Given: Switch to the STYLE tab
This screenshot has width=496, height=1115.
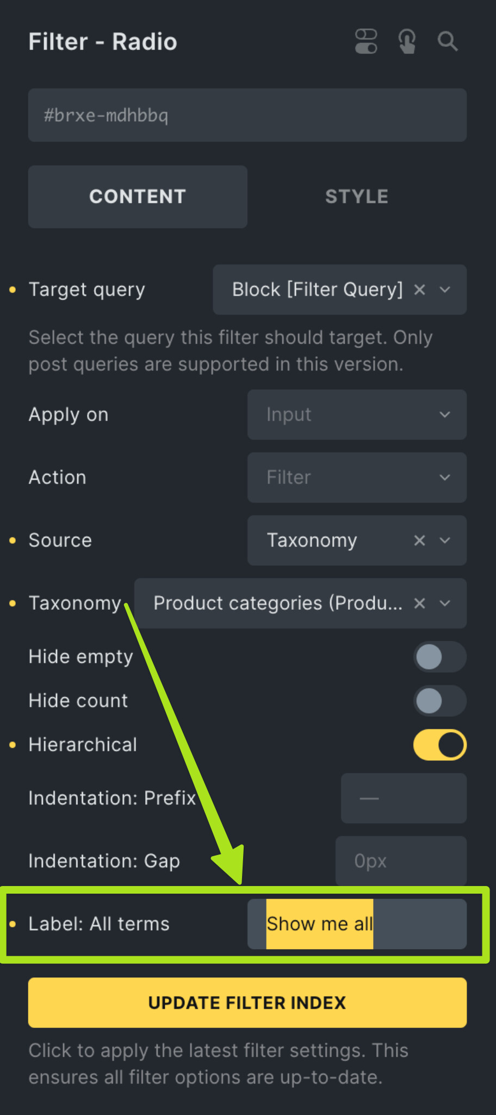Looking at the screenshot, I should pos(357,197).
